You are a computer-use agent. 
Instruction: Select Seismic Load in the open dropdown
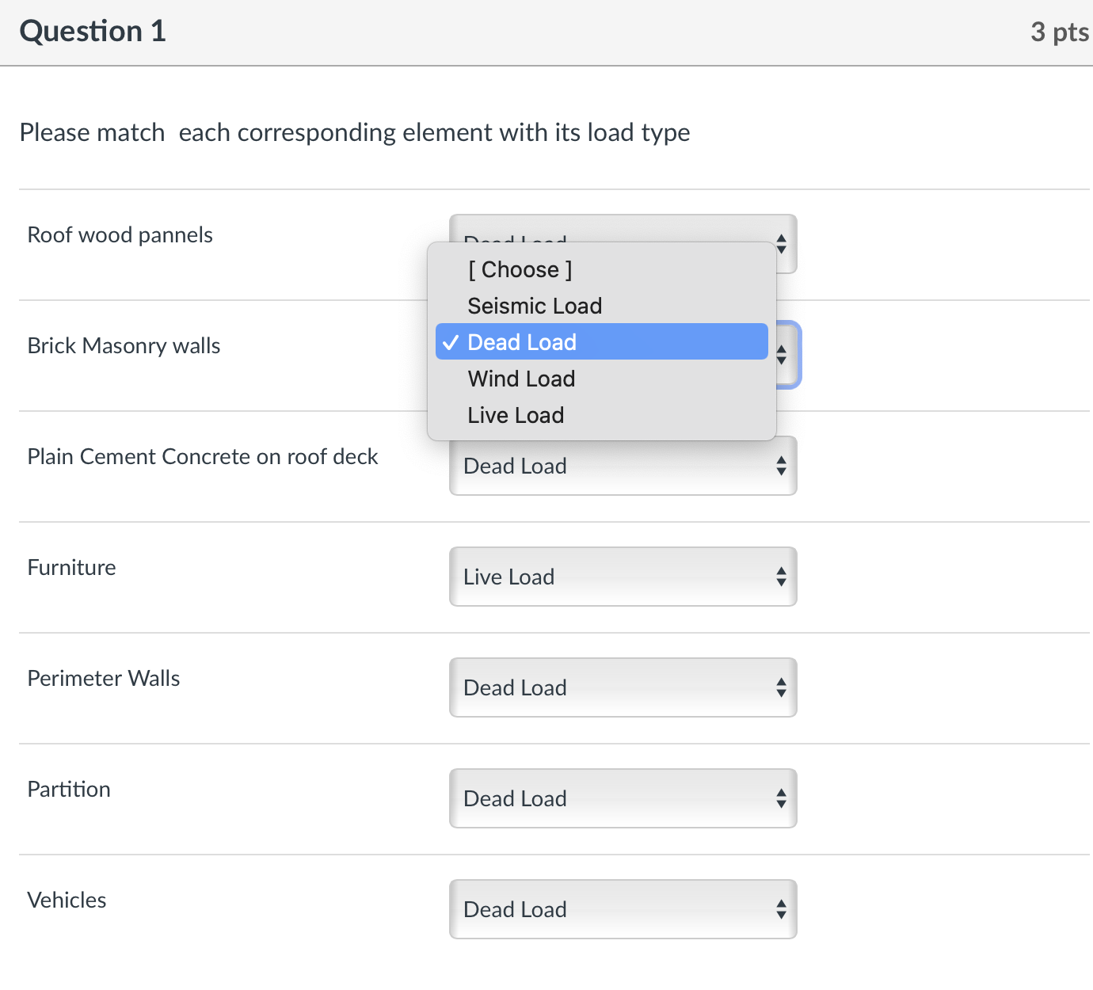[x=535, y=306]
